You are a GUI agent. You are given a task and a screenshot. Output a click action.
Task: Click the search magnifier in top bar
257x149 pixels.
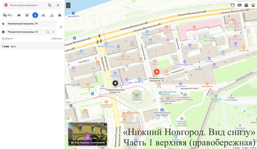click(50, 5)
